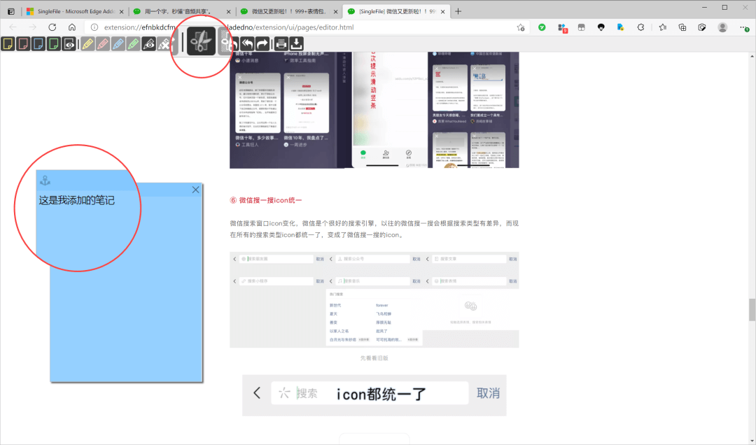Open the shield-pencil toolbar icon
756x445 pixels.
pos(702,27)
